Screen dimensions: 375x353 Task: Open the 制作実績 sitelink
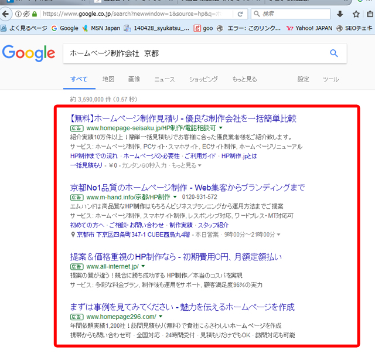click(181, 225)
